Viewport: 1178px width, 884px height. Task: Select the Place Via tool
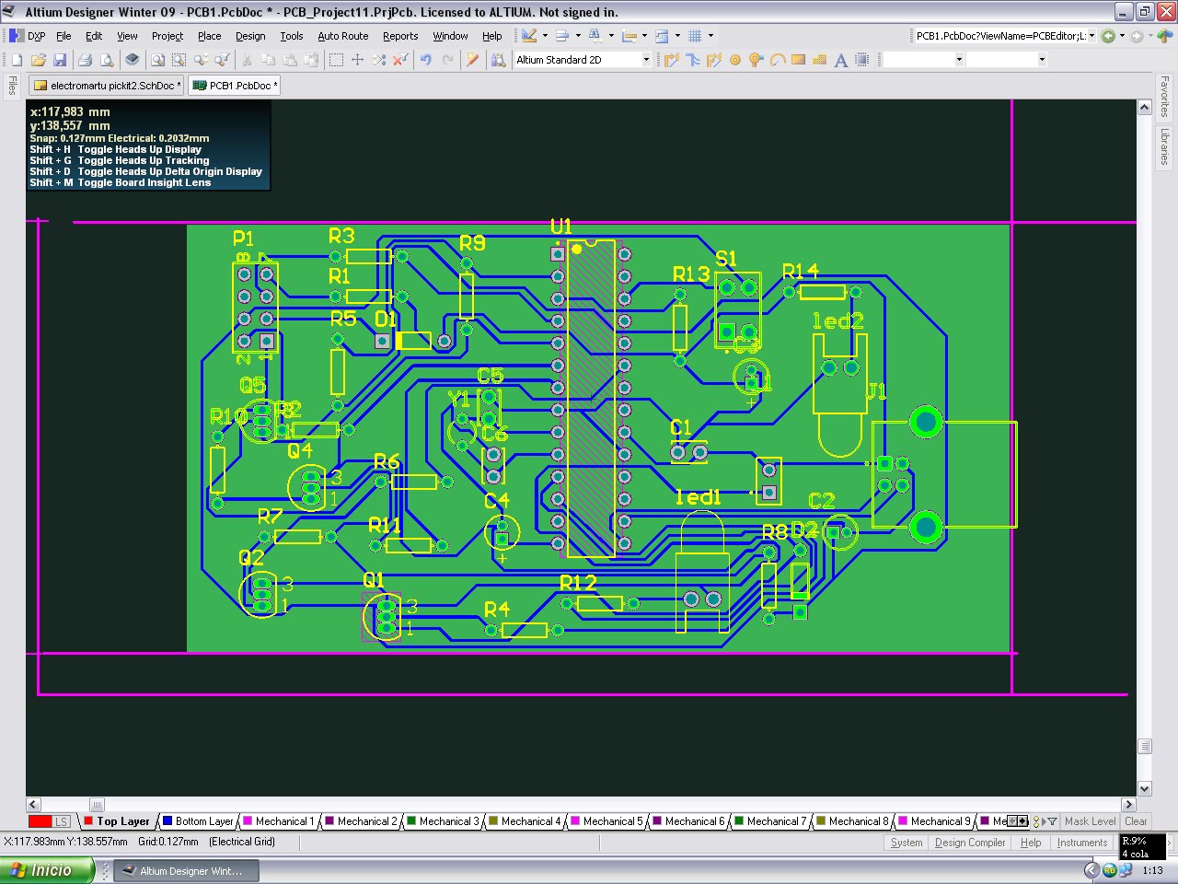click(x=756, y=60)
